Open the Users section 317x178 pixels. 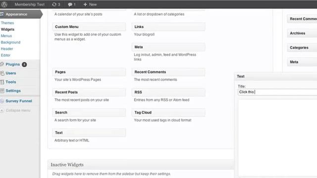click(11, 73)
